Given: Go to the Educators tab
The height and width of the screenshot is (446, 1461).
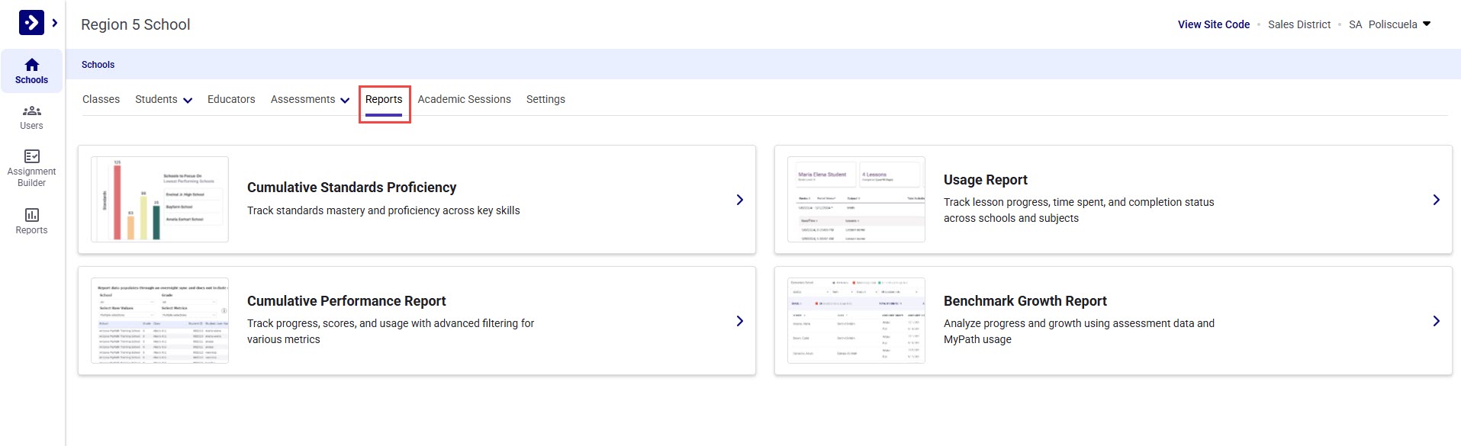Looking at the screenshot, I should [x=231, y=99].
